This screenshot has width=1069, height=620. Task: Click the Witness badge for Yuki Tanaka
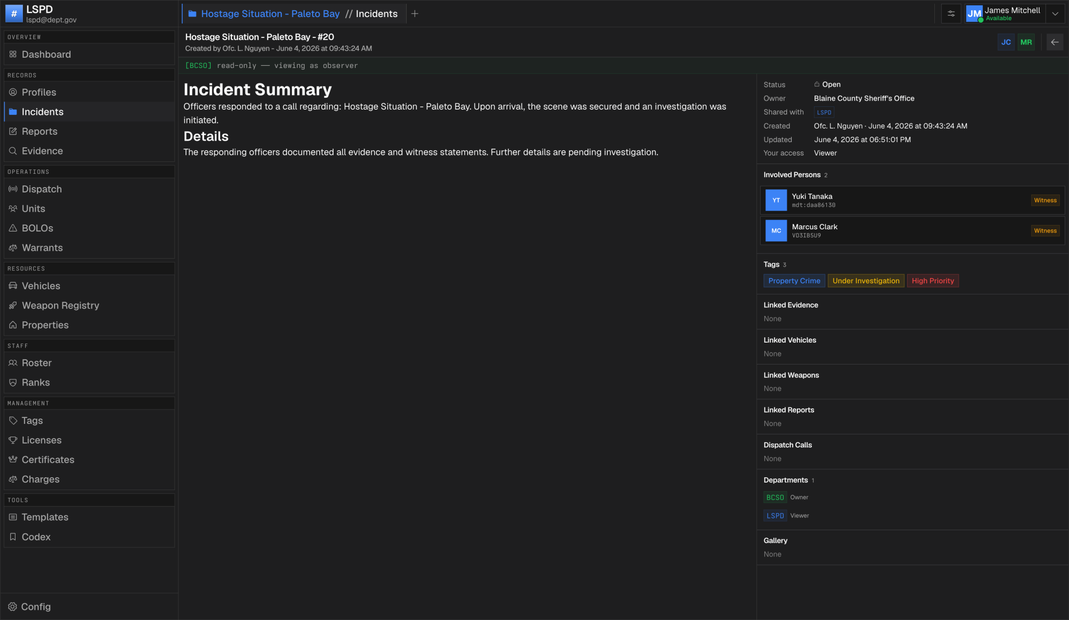pyautogui.click(x=1045, y=200)
